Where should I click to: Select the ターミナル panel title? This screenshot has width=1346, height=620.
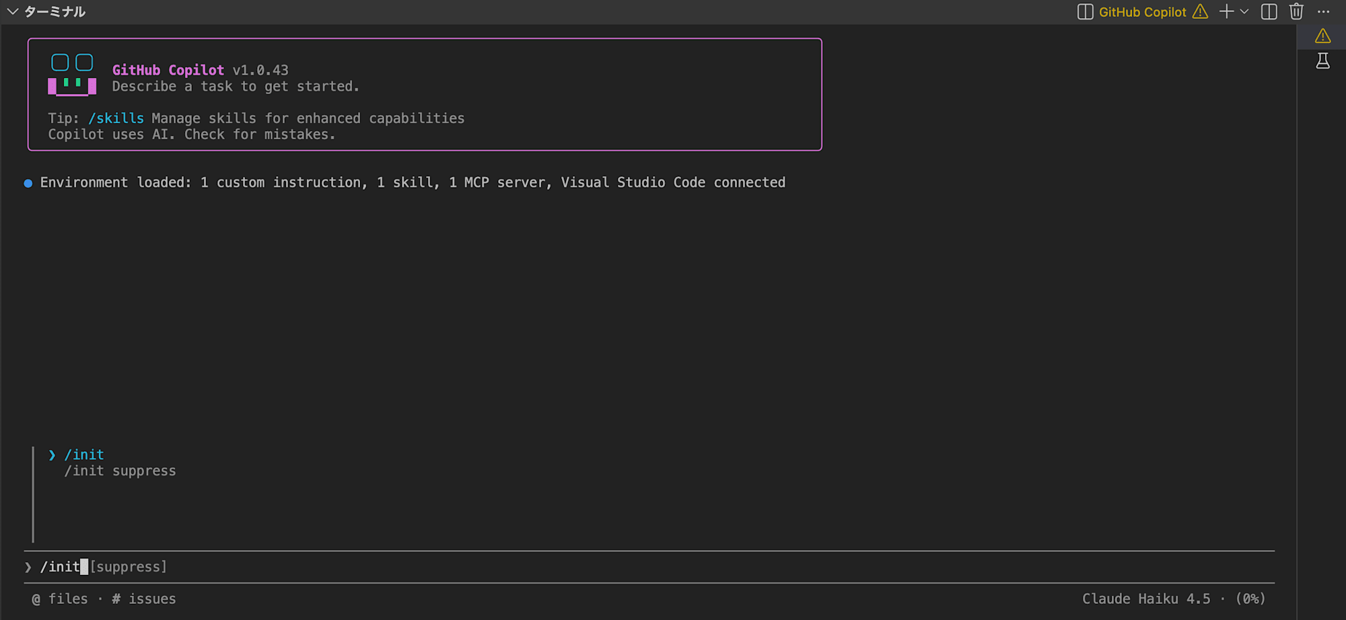(x=55, y=11)
